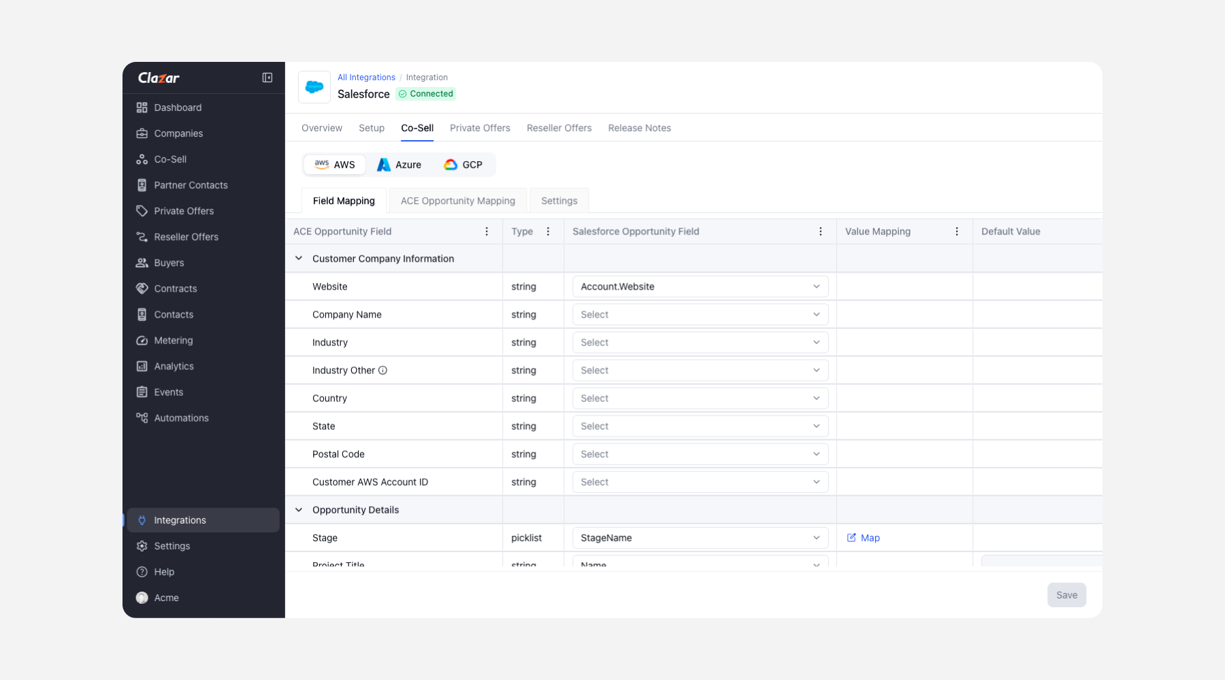The image size is (1225, 680).
Task: Open the State row Select dropdown
Action: coord(700,426)
